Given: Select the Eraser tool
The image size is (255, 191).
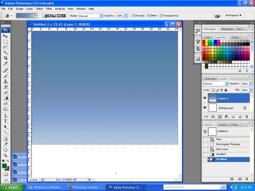Looking at the screenshot, I should (6, 93).
